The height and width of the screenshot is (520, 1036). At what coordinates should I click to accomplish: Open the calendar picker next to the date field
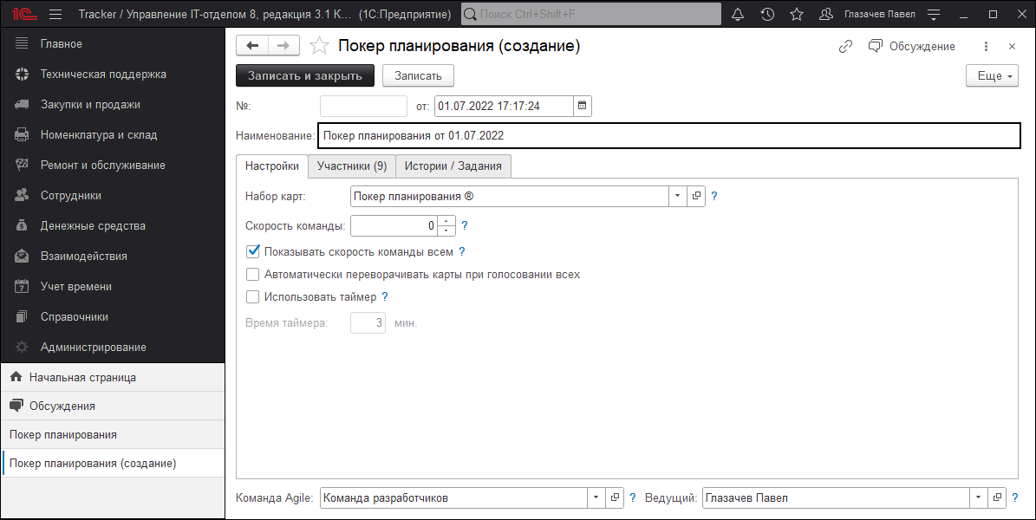point(582,106)
